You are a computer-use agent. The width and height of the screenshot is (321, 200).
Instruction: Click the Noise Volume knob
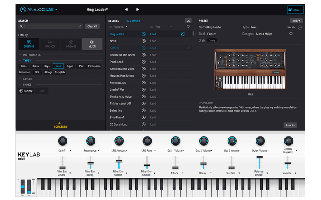coord(260,141)
